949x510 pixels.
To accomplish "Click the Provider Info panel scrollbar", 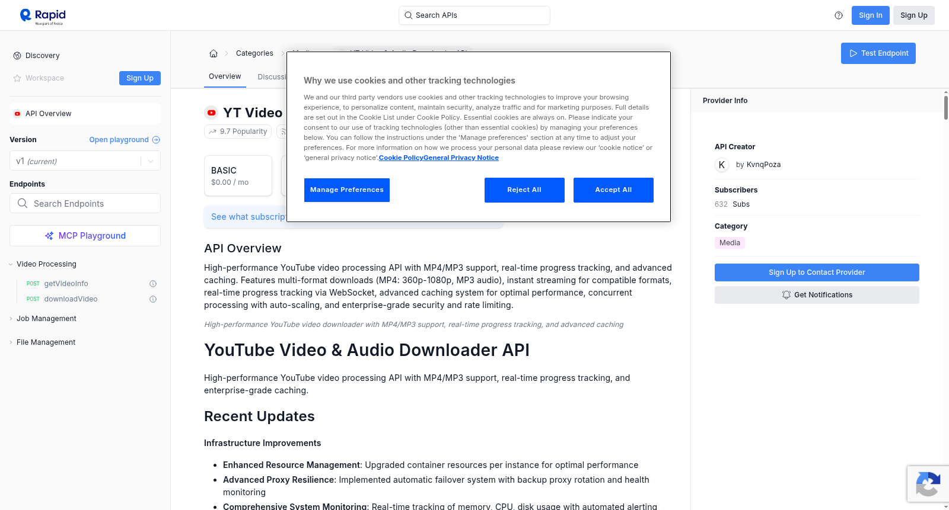I will click(945, 107).
